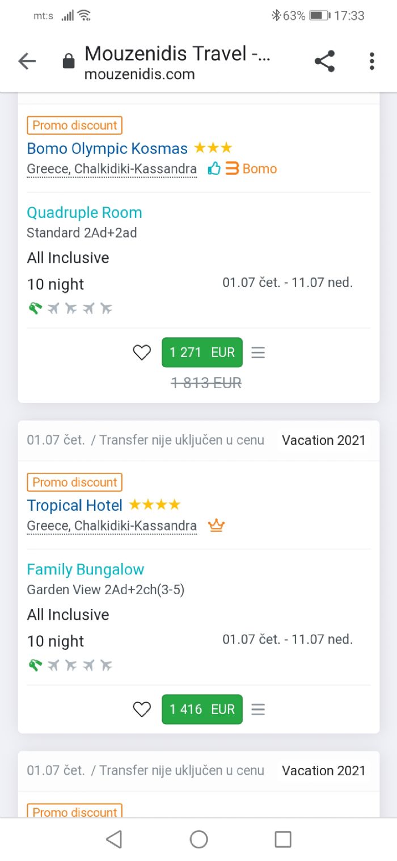
Task: Open hamburger options next to 1 271 EUR
Action: (258, 352)
